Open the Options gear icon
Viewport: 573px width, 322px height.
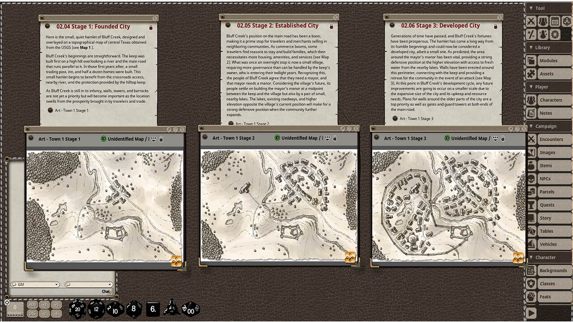point(555,34)
